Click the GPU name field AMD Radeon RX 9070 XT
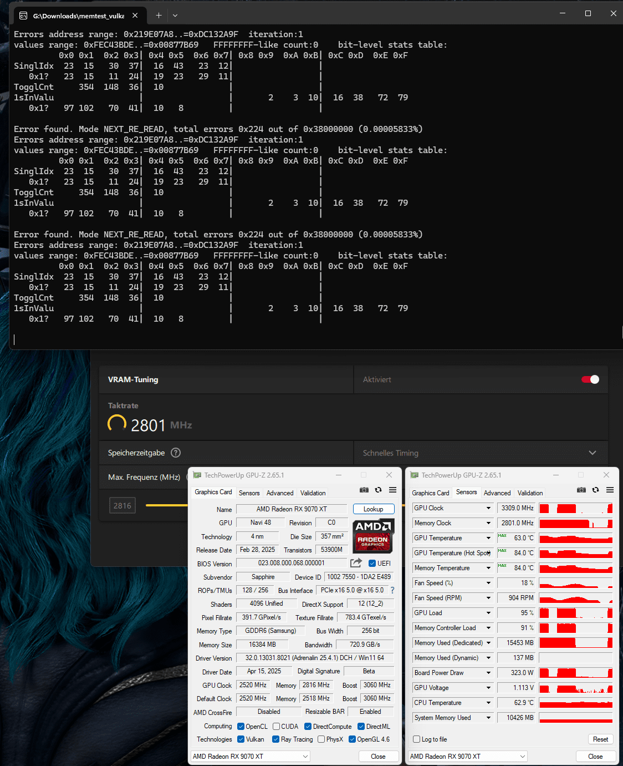This screenshot has height=766, width=623. [x=292, y=509]
